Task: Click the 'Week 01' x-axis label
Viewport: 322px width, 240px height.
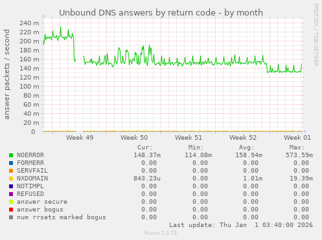Action: [297, 138]
